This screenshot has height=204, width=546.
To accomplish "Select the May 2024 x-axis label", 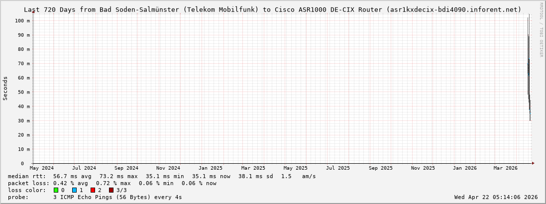I will pos(42,168).
